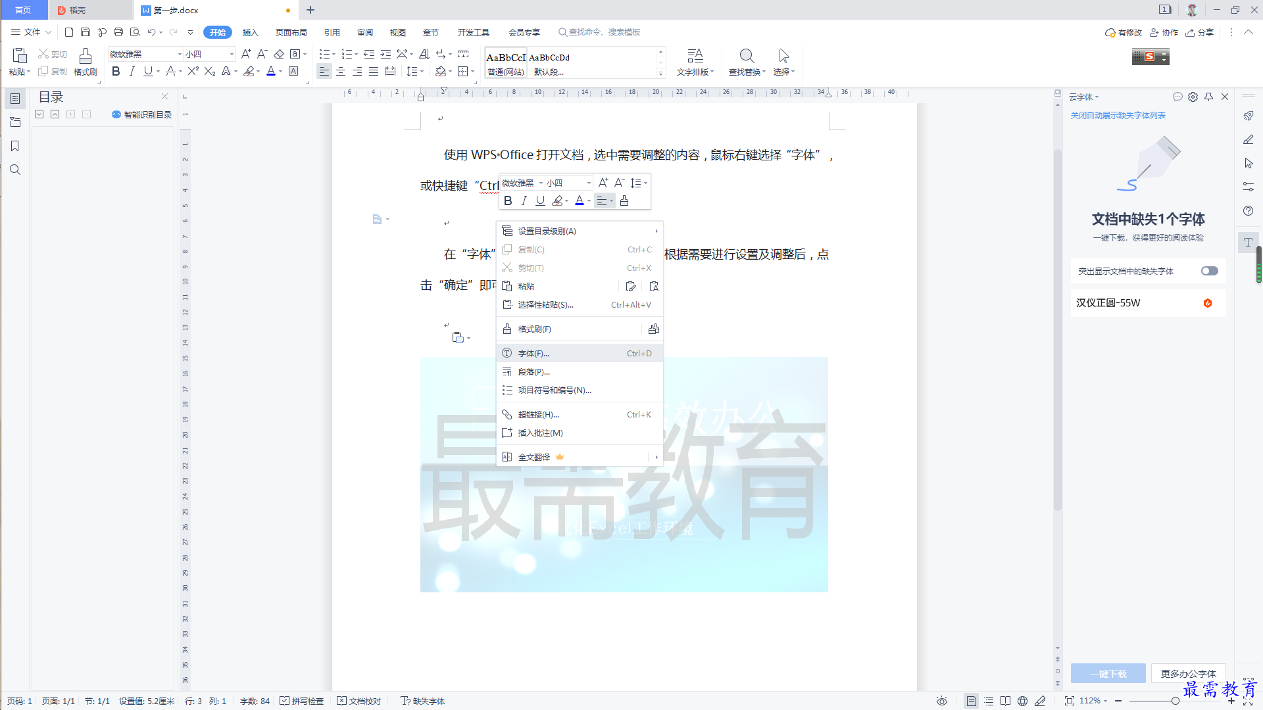Click the Paste (粘贴) clipboard icon in ribbon

click(19, 56)
